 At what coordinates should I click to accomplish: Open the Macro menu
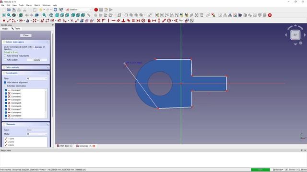[x=29, y=5]
